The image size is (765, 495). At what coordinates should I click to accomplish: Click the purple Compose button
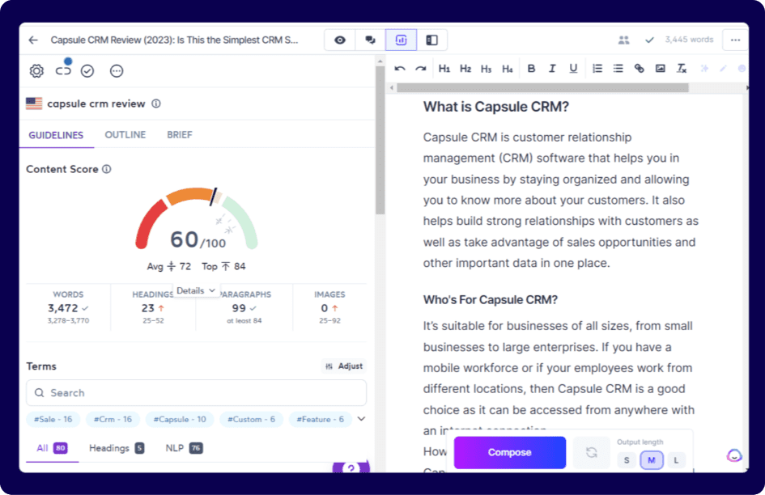510,453
